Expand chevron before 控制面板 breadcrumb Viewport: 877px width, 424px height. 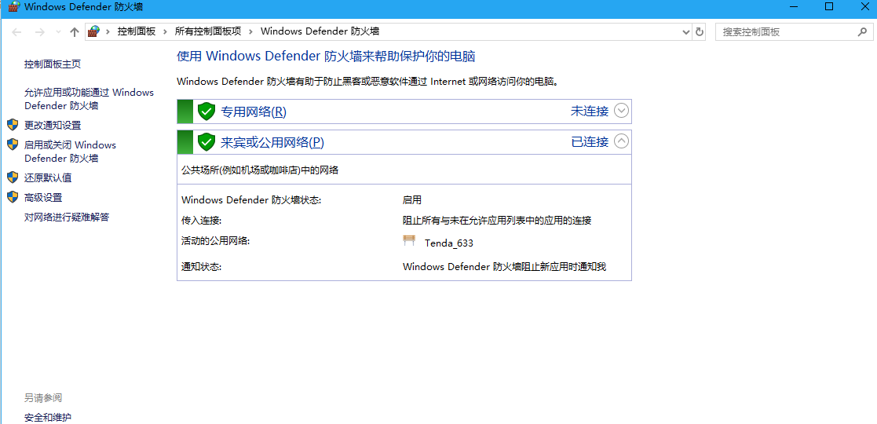(x=108, y=31)
